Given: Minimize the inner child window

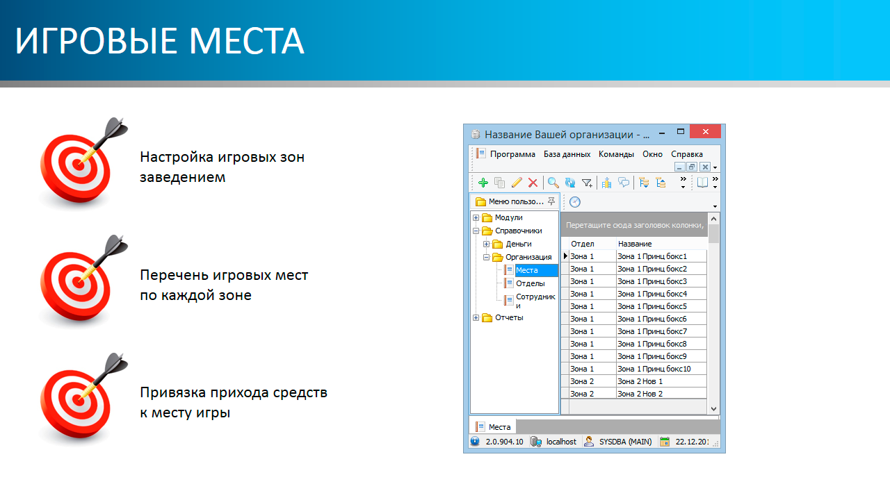Looking at the screenshot, I should tap(679, 167).
